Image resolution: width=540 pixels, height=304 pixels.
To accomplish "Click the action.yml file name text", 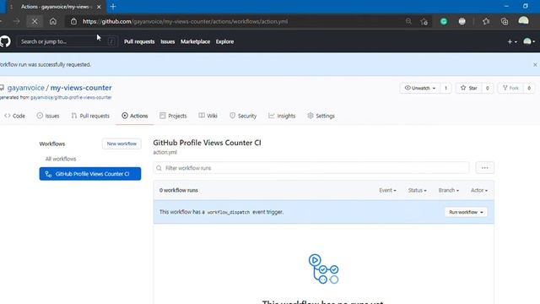I will pos(165,152).
